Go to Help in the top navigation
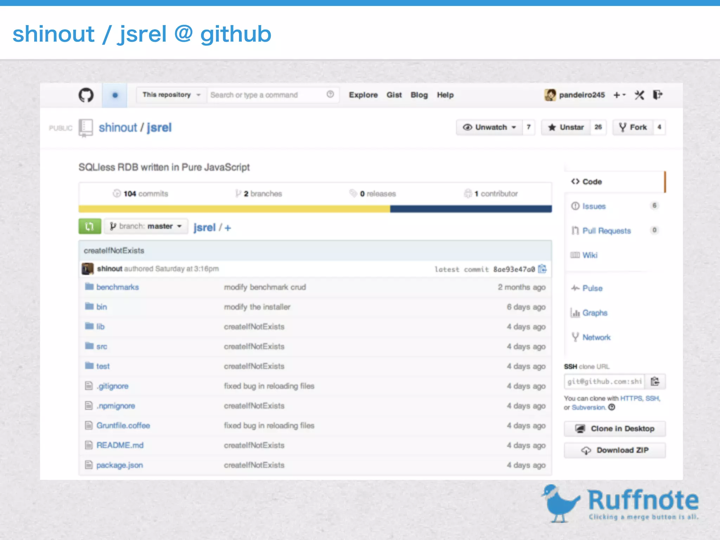 [445, 95]
